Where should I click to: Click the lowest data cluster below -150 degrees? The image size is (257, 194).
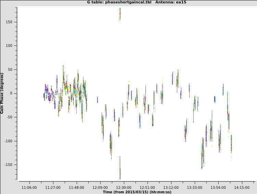[120, 169]
